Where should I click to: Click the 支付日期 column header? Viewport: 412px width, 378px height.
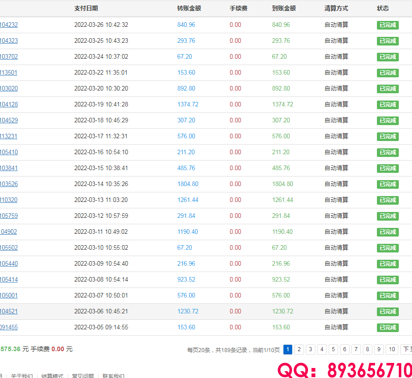86,8
